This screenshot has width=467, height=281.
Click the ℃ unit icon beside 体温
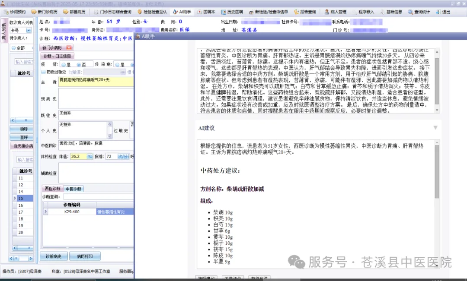[90, 156]
